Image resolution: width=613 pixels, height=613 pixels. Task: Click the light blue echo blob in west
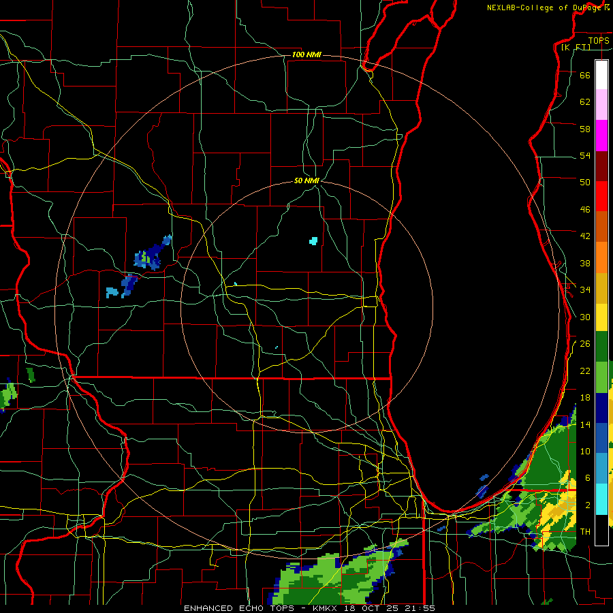tap(112, 292)
